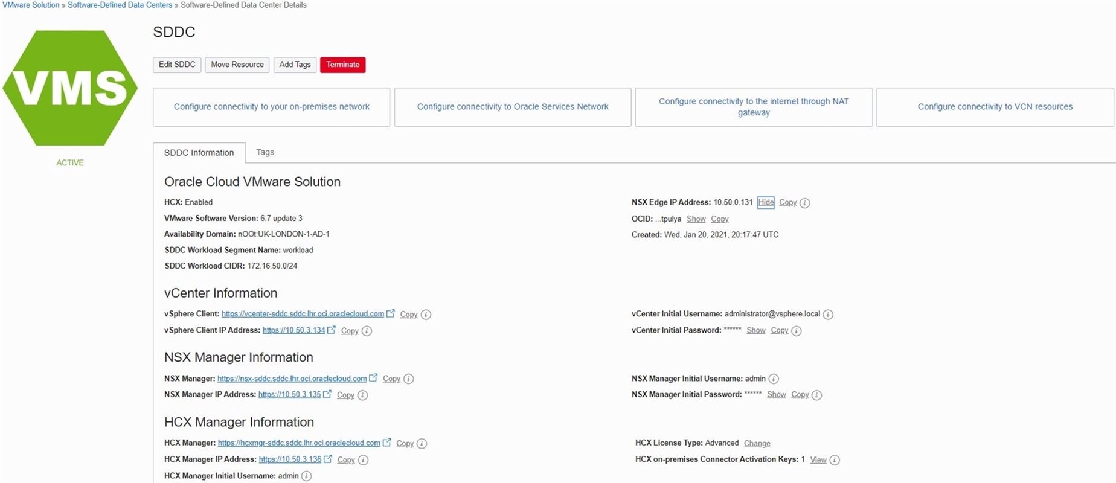Viewport: 1116px width, 483px height.
Task: Click the Add Tags button
Action: click(x=295, y=65)
